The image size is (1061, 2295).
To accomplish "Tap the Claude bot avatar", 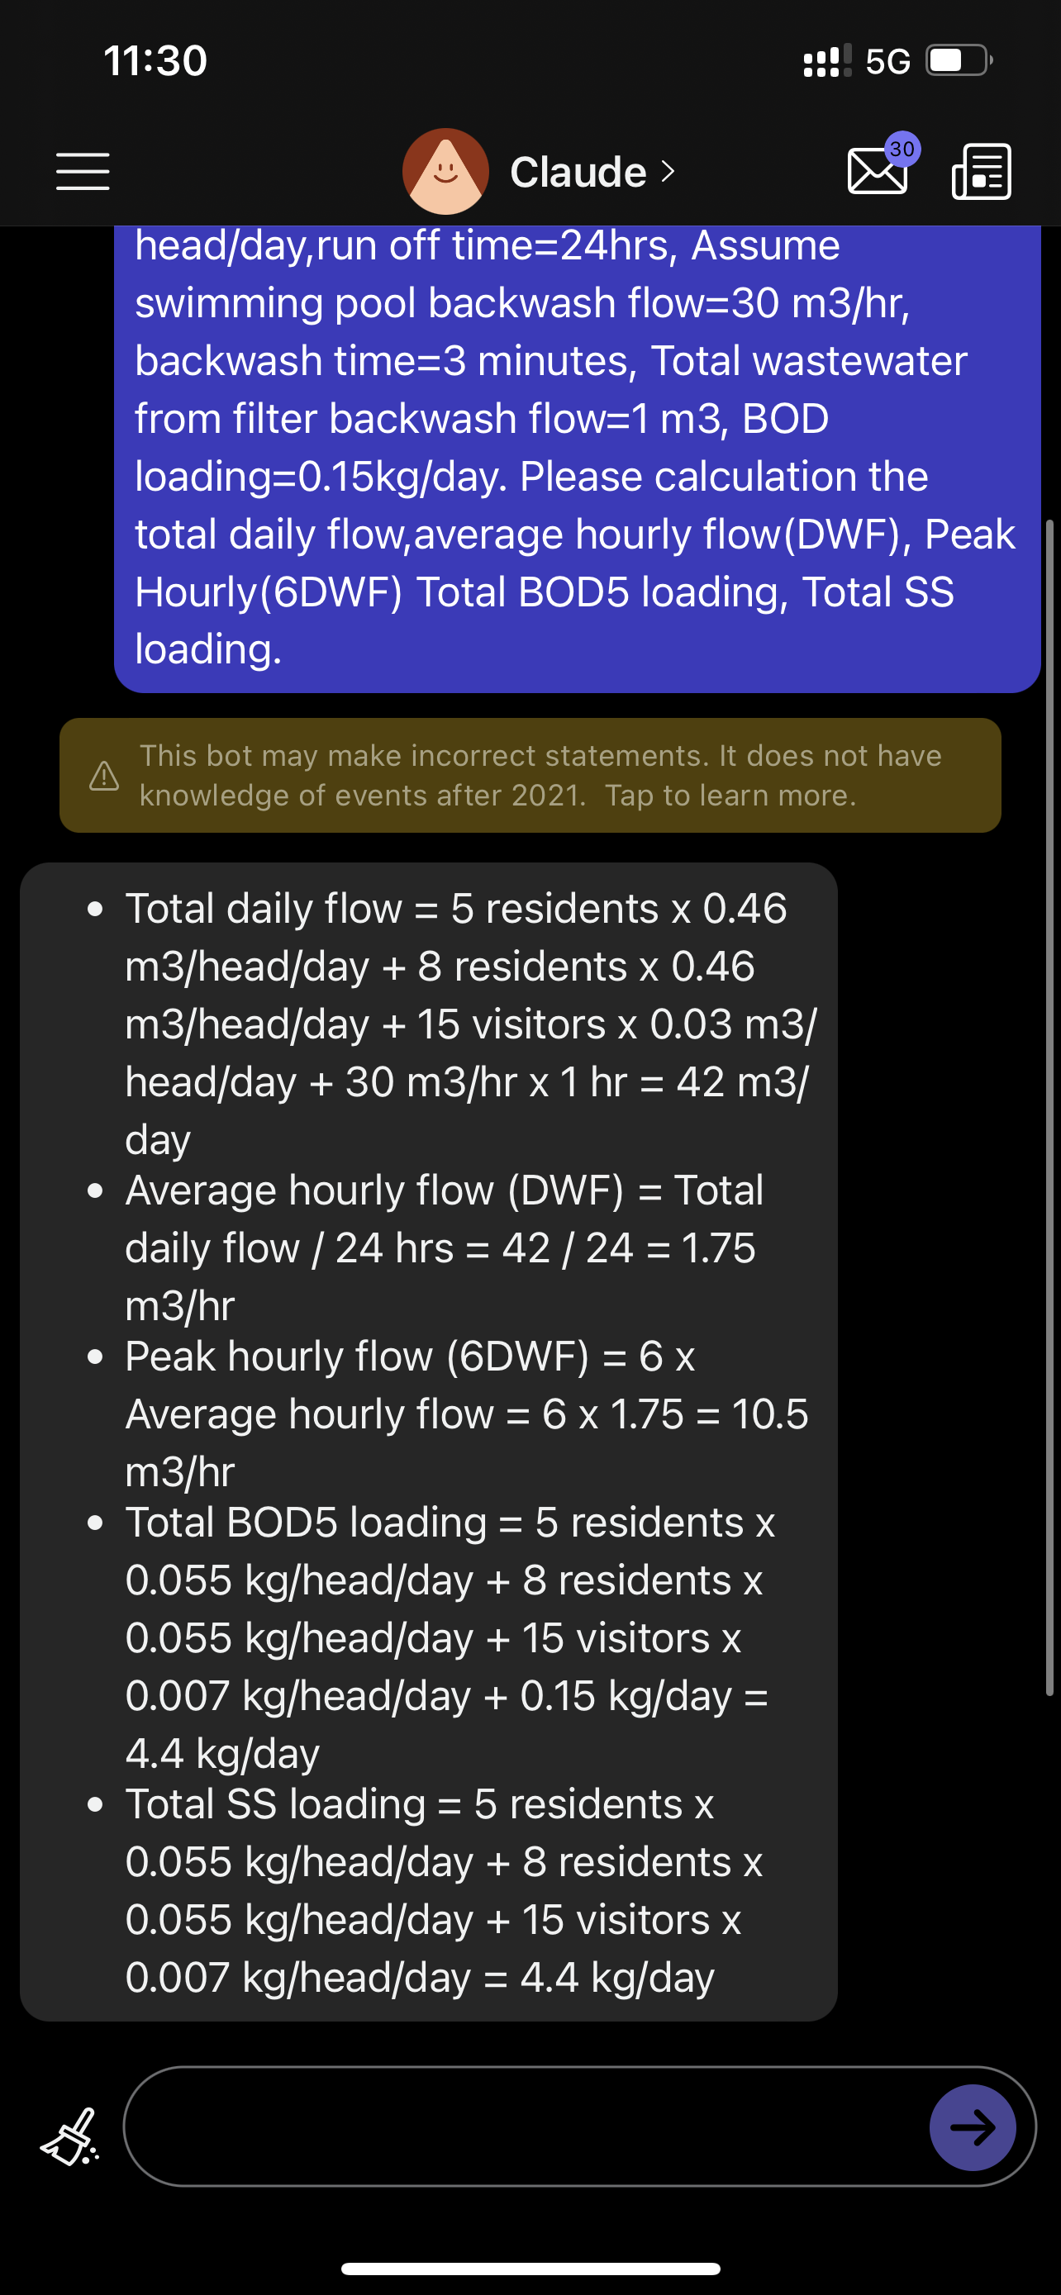I will tap(445, 171).
